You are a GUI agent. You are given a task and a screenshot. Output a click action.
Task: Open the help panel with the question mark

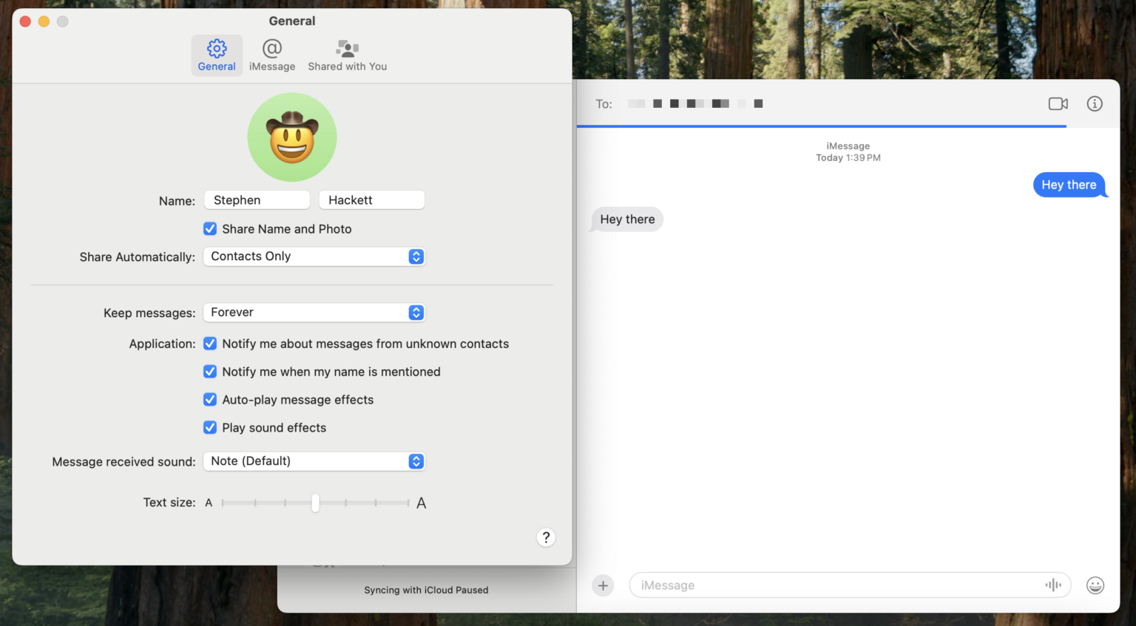[546, 537]
